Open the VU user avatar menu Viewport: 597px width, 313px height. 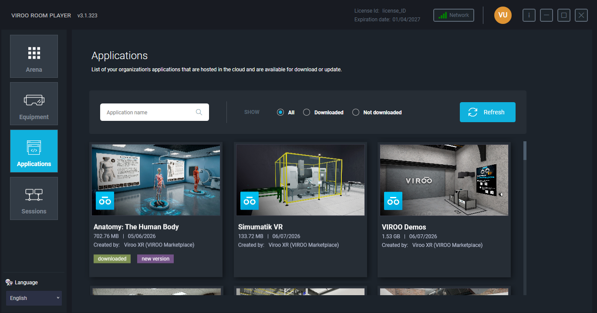point(503,15)
